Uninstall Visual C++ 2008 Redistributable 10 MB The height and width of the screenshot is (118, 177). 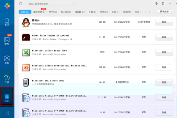tap(164, 112)
